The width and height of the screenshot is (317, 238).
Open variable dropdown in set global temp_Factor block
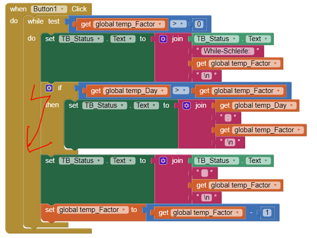coord(125,210)
